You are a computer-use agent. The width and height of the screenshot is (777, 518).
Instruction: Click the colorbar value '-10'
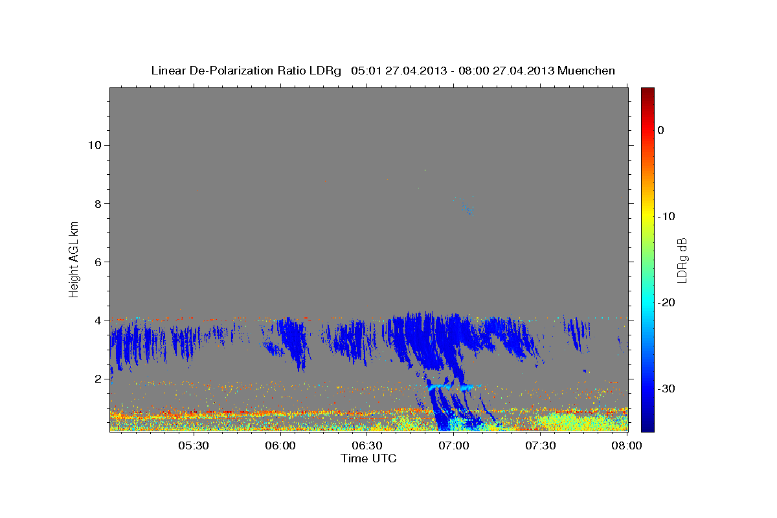tap(667, 216)
